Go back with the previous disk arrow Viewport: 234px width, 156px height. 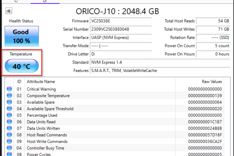pyautogui.click(x=9, y=11)
